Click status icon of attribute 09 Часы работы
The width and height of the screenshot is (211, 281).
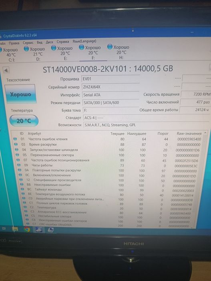pyautogui.click(x=18, y=165)
